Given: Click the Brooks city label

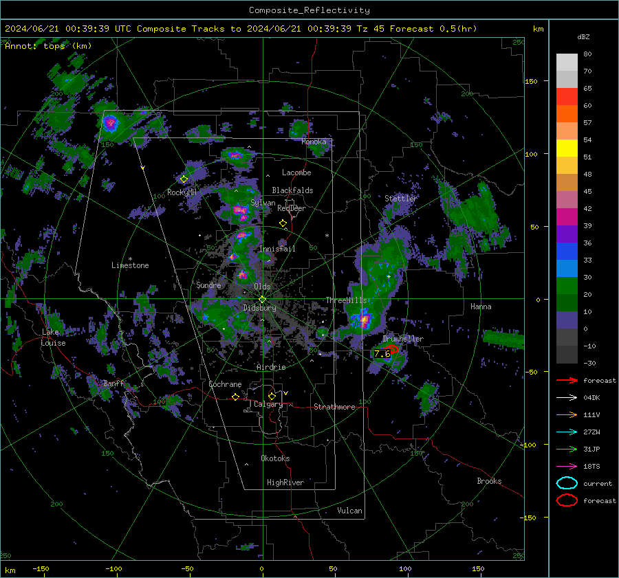Looking at the screenshot, I should coord(489,481).
